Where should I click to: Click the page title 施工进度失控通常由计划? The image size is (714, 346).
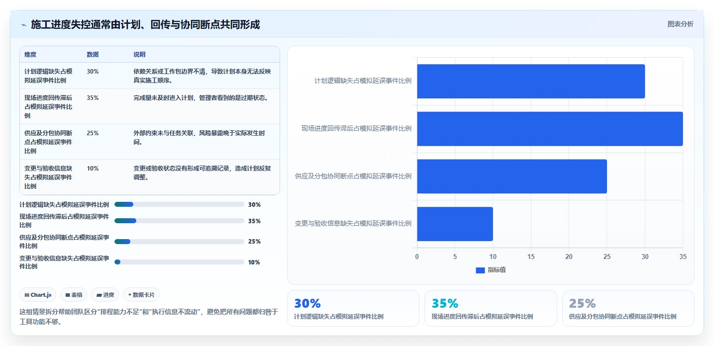(145, 24)
